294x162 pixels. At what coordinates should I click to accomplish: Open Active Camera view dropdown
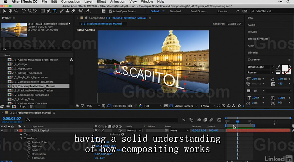coord(186,106)
